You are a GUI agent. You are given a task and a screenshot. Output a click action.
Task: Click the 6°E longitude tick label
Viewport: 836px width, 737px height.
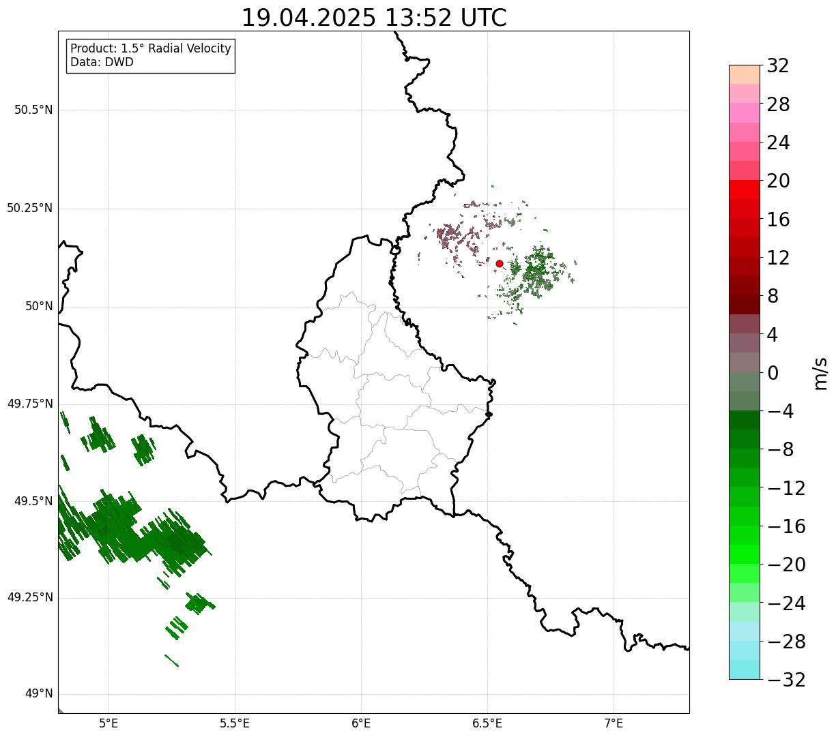(361, 723)
